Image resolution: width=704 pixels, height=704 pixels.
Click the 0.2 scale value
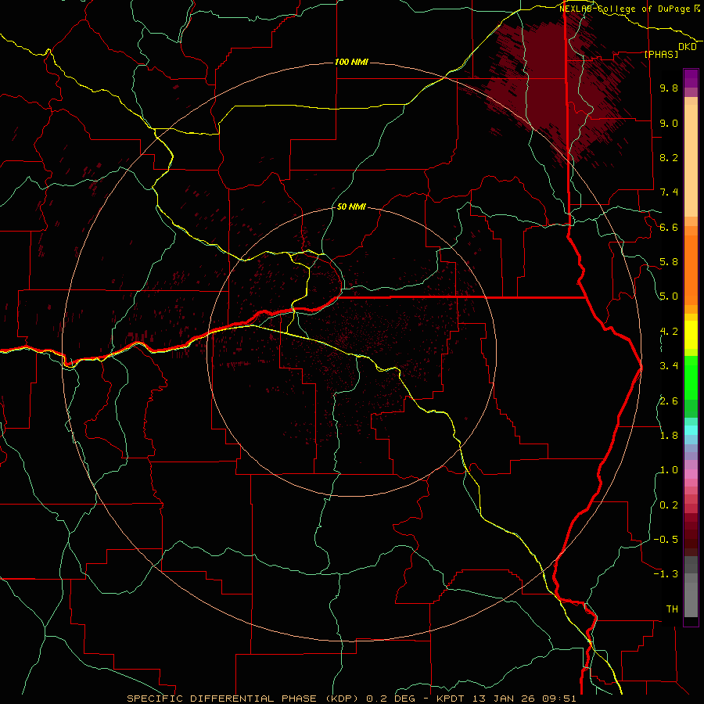point(669,505)
